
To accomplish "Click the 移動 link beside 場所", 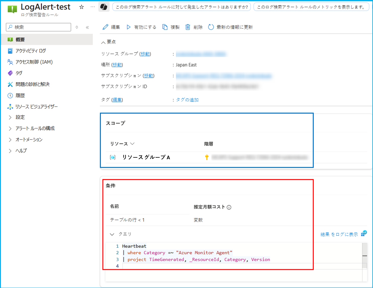I will [x=117, y=65].
